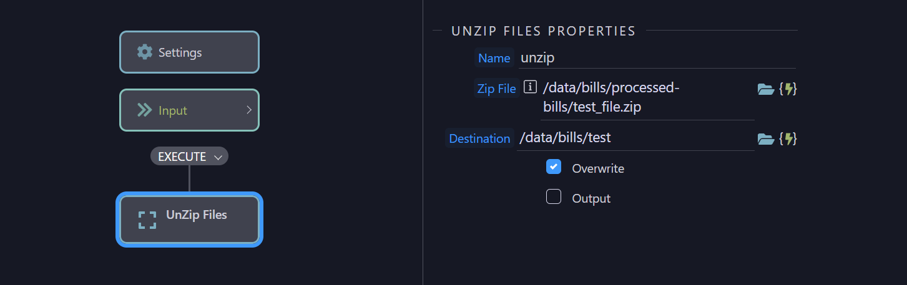This screenshot has width=907, height=285.
Task: Click the Zip File path text field
Action: pyautogui.click(x=647, y=97)
